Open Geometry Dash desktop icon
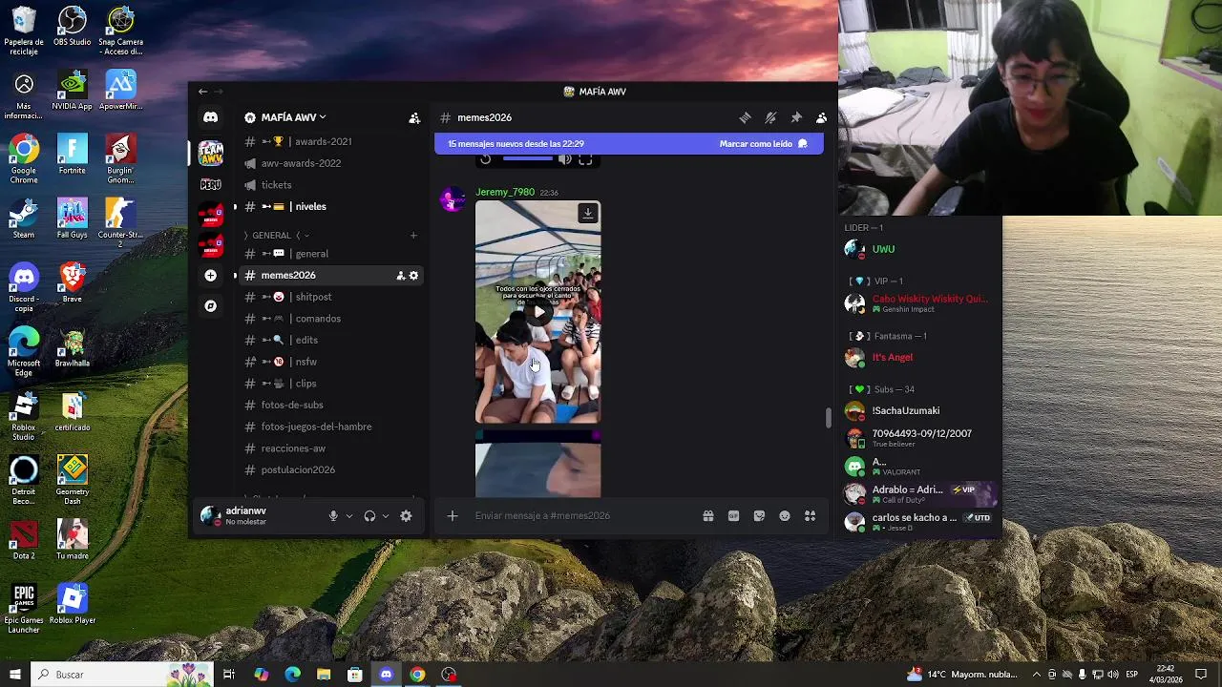Image resolution: width=1222 pixels, height=687 pixels. point(72,480)
